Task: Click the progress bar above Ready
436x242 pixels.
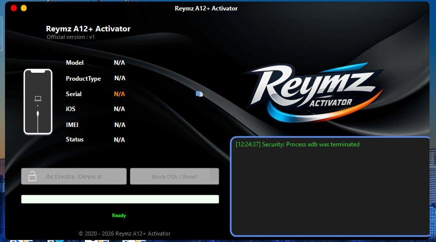Action: click(x=120, y=199)
